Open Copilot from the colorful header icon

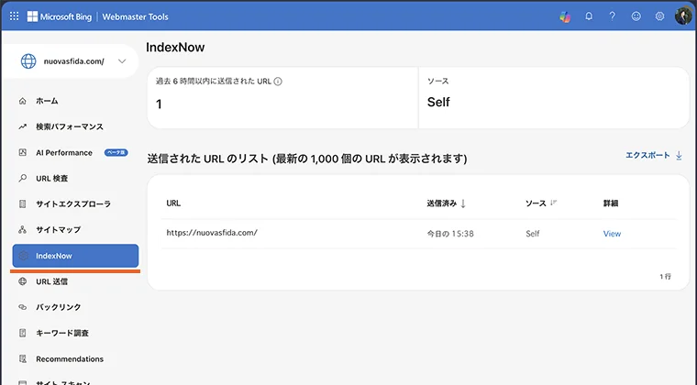coord(565,16)
